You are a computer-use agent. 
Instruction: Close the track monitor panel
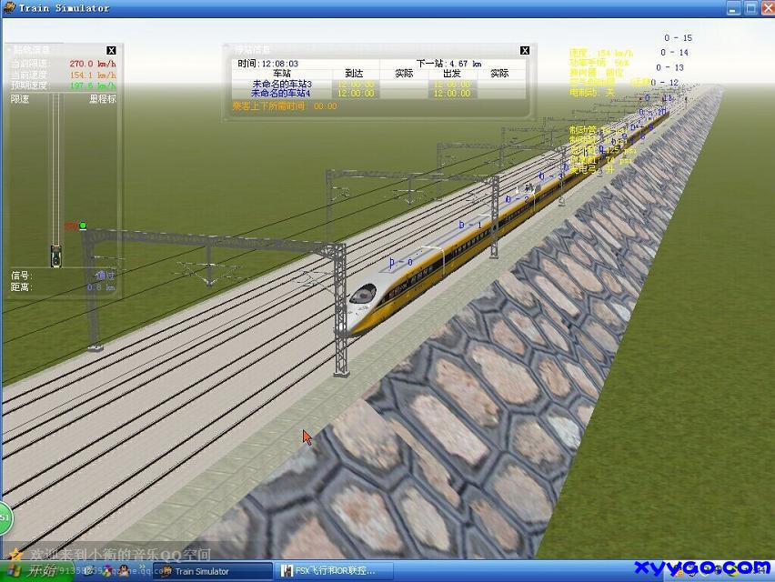point(111,51)
